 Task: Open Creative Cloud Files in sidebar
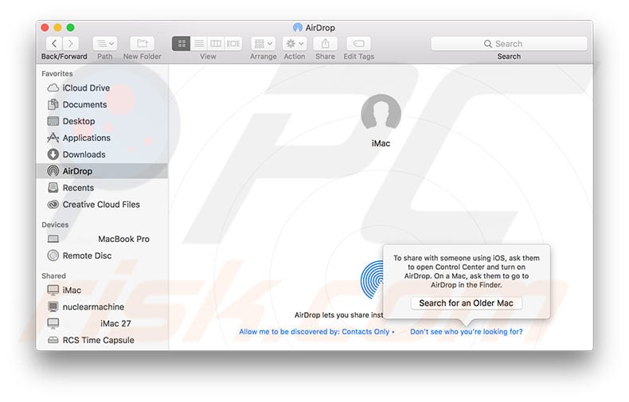click(102, 205)
